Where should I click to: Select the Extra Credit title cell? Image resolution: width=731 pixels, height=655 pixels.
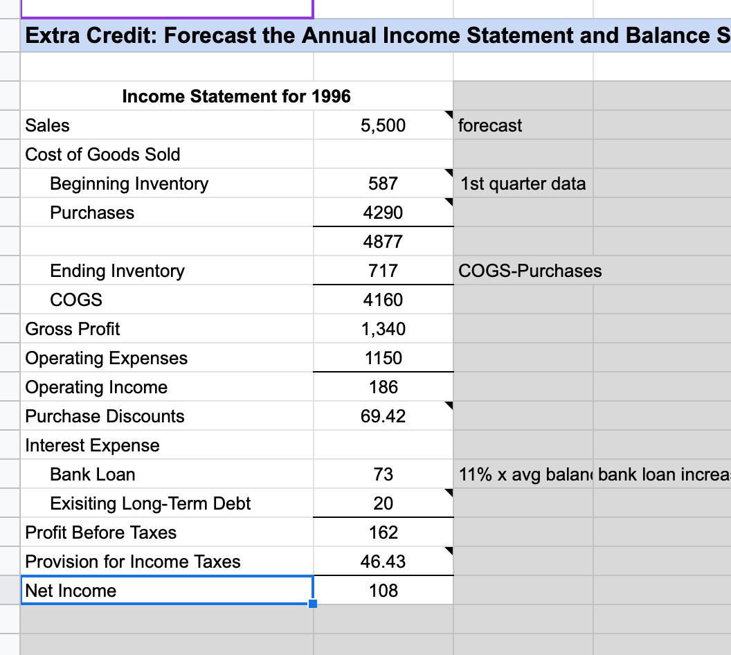(376, 35)
